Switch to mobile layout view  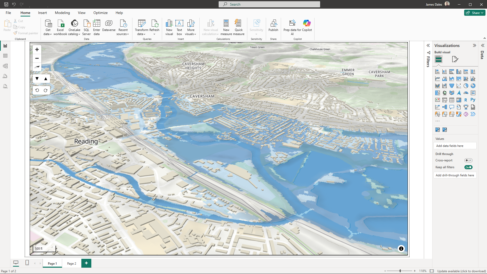[x=27, y=263]
